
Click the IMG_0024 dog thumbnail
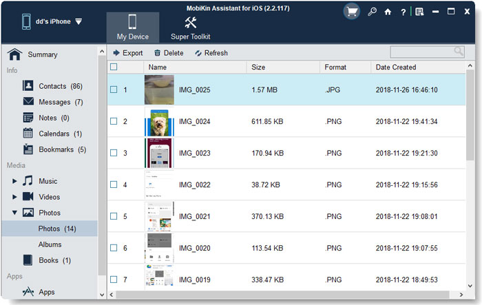pyautogui.click(x=158, y=122)
